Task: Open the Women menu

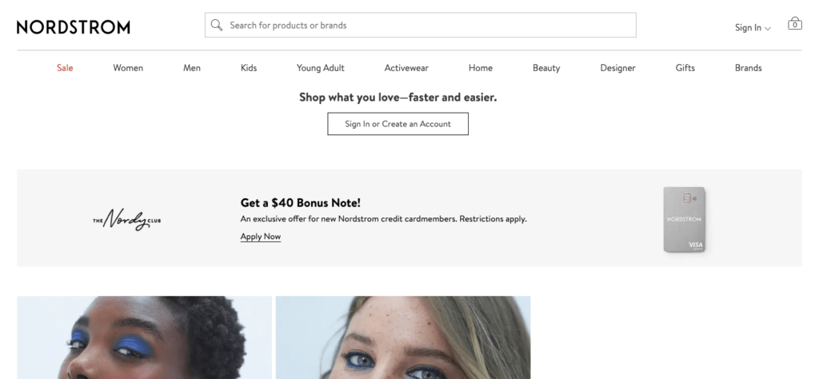Action: click(128, 68)
